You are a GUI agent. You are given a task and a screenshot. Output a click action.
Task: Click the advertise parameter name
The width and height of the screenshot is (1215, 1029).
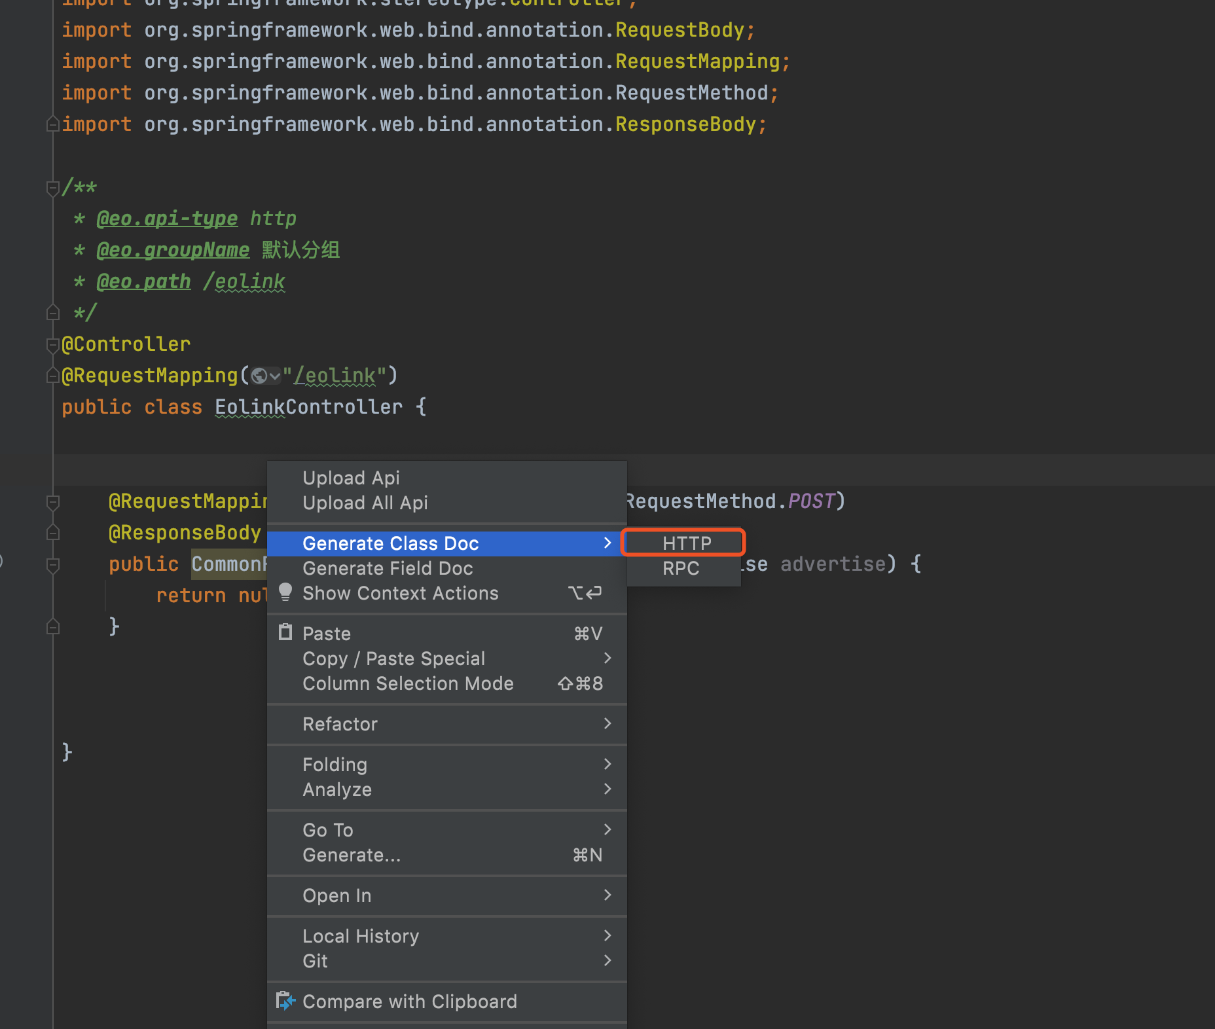833,564
